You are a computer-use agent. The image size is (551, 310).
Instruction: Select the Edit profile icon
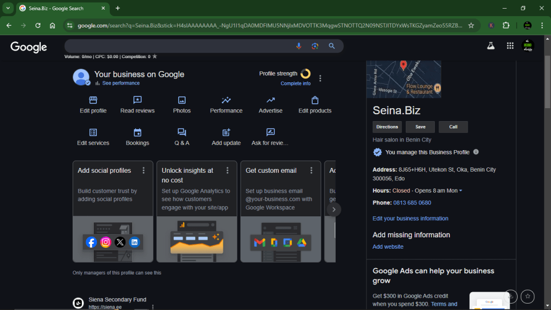point(93,100)
